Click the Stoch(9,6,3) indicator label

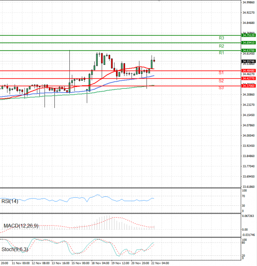pyautogui.click(x=15, y=249)
